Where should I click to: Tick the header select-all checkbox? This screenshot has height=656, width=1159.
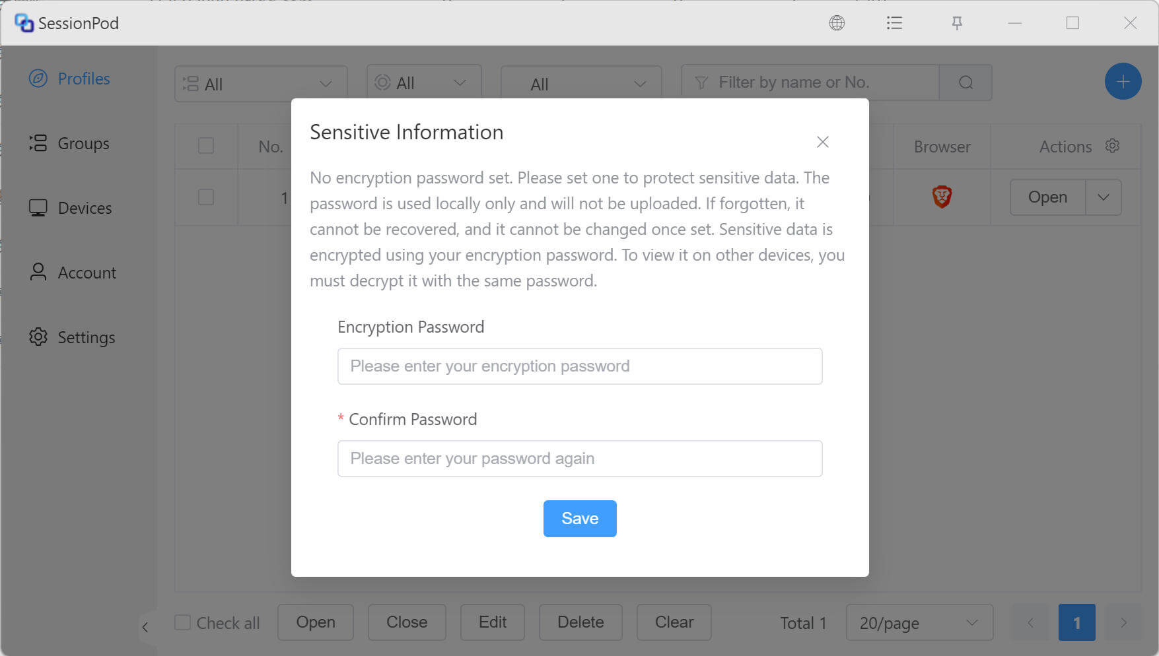pyautogui.click(x=206, y=145)
